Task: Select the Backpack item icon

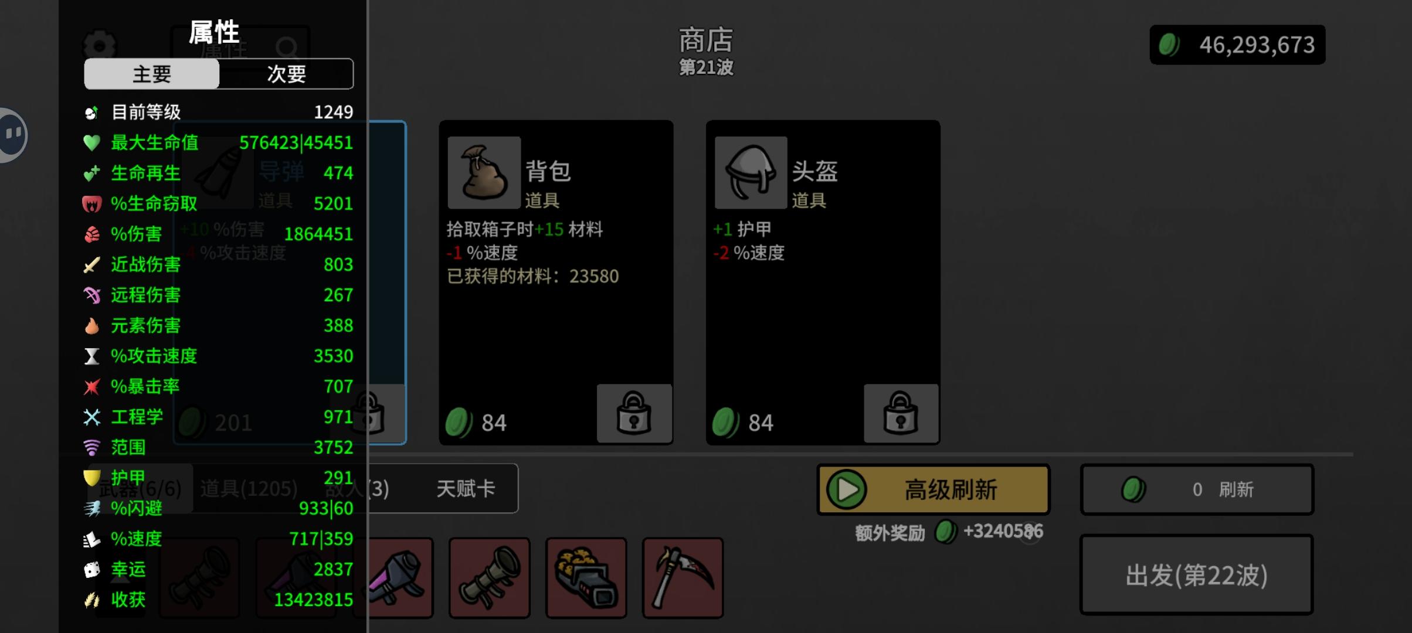Action: pos(484,172)
